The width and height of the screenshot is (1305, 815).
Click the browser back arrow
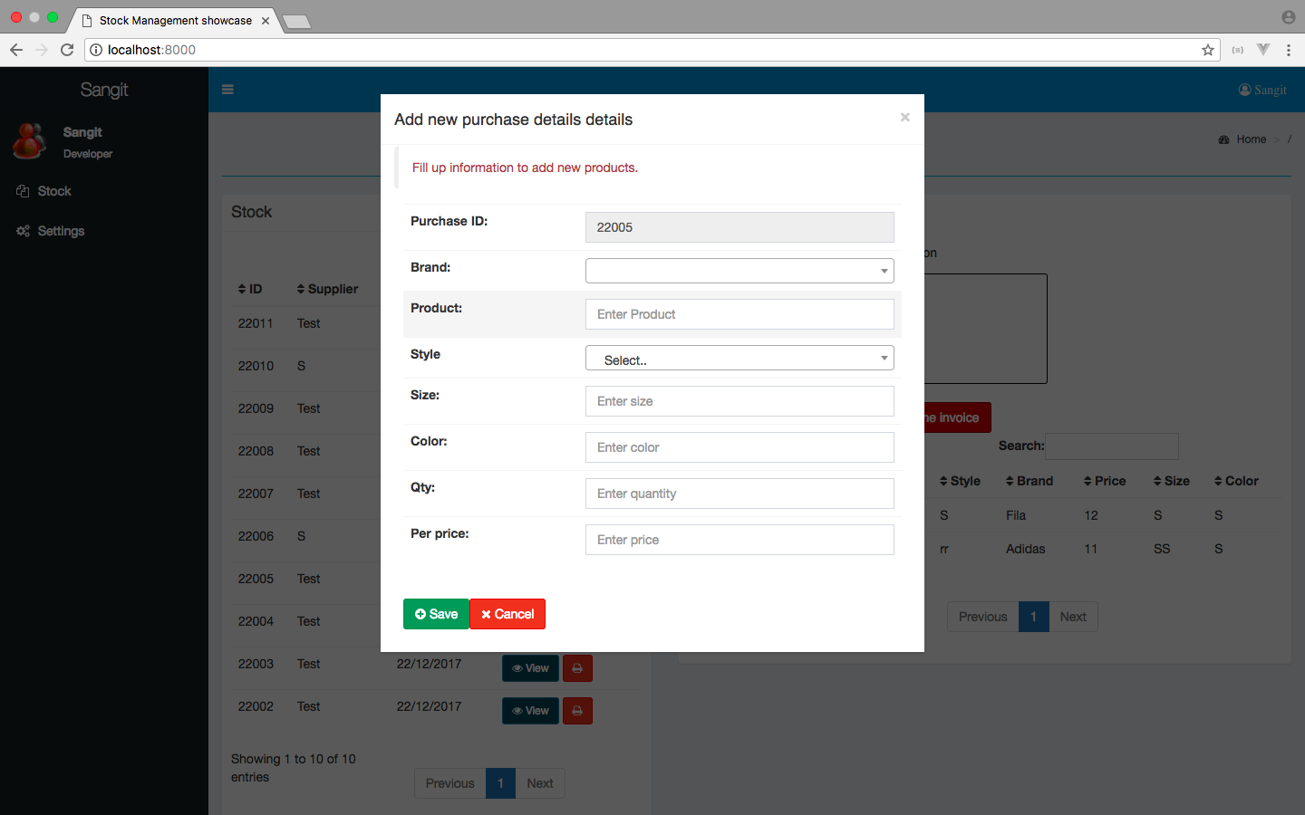[16, 50]
